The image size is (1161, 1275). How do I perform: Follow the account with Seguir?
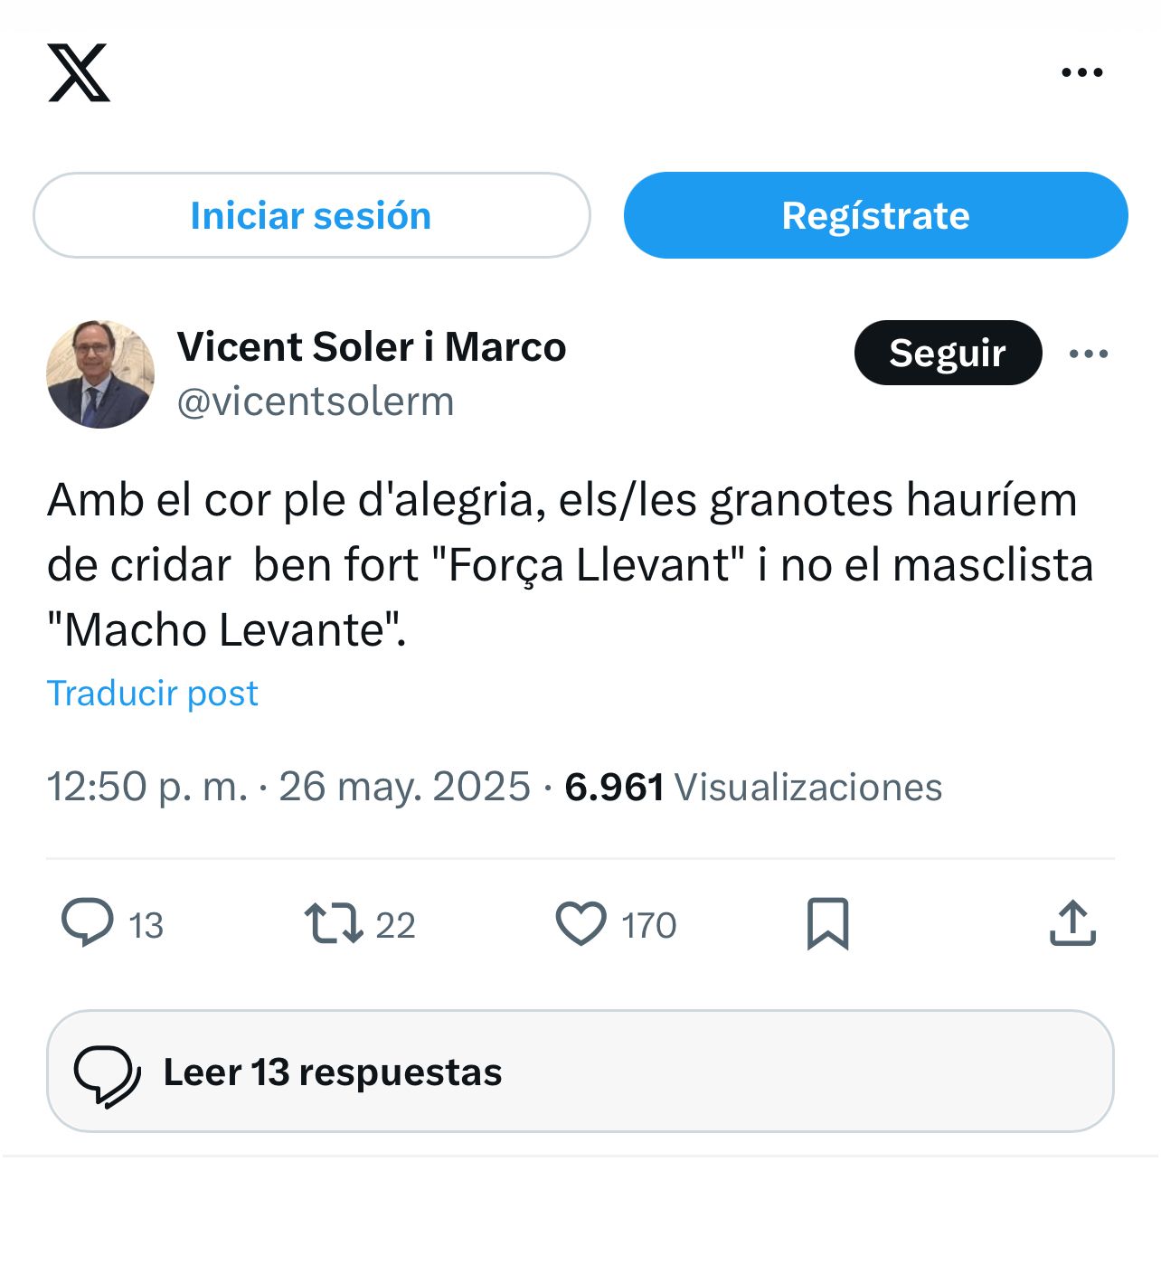947,353
